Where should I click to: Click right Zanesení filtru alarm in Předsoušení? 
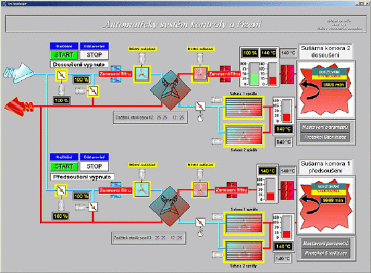point(232,190)
